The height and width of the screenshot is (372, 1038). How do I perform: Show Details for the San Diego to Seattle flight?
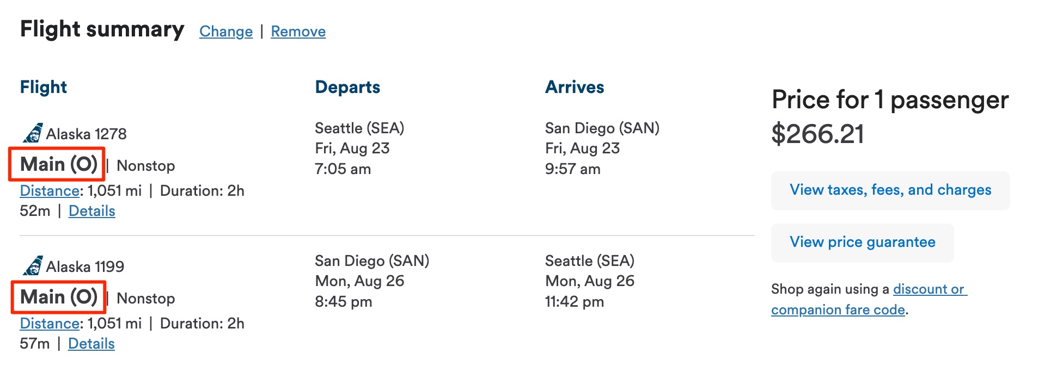[x=91, y=344]
